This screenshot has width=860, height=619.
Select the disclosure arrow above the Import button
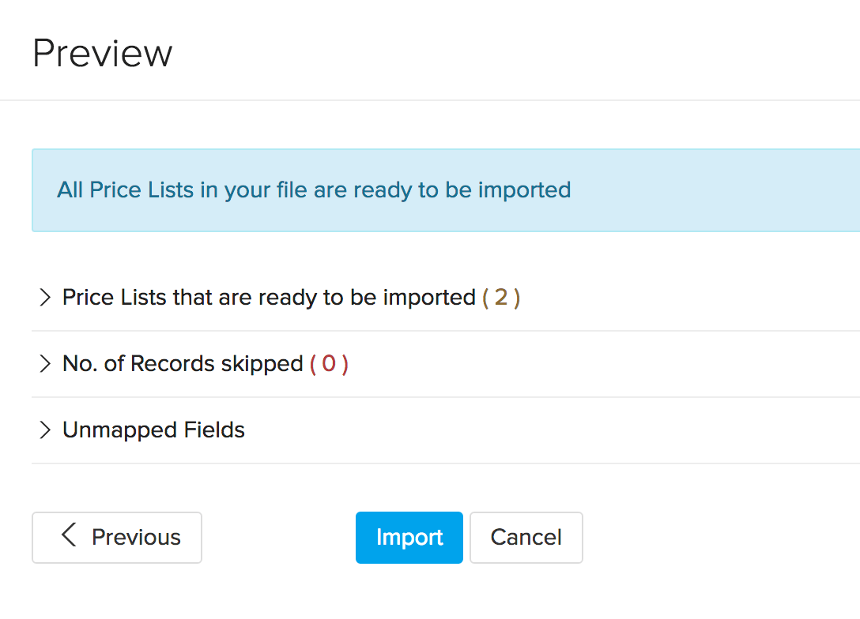[46, 430]
